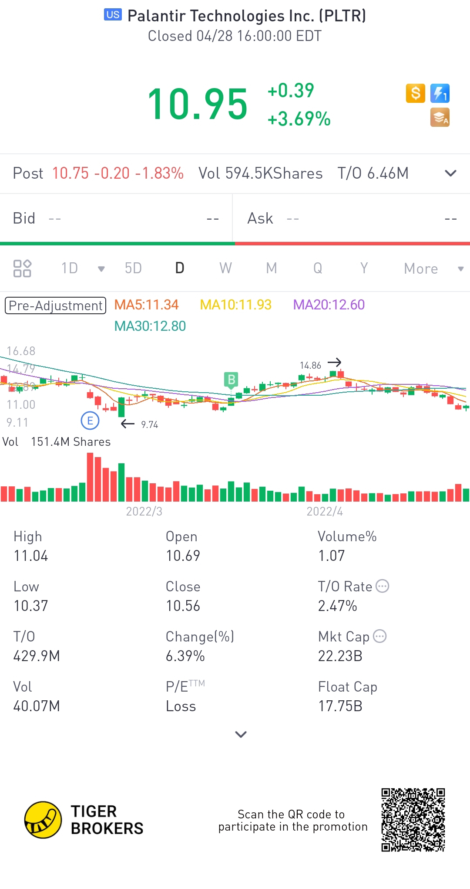This screenshot has width=470, height=889.
Task: Tap the 9.11 price axis label
Action: coord(17,422)
